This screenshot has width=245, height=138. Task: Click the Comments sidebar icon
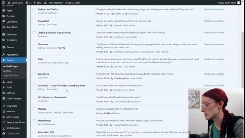pyautogui.click(x=3, y=21)
